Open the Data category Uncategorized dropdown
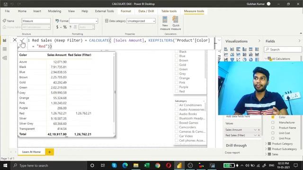303x170 pixels. point(141,21)
